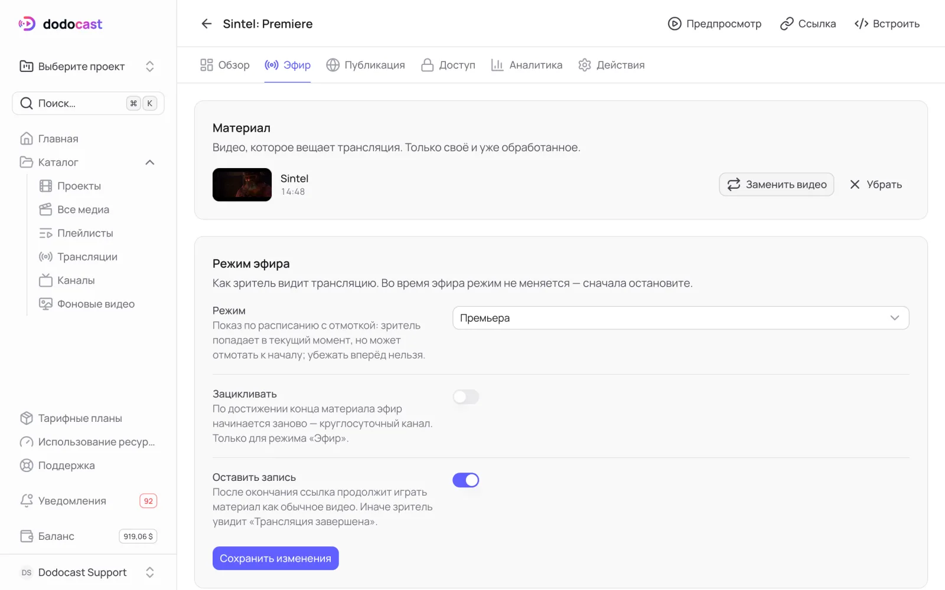The image size is (945, 590).
Task: Click the Sintel video title text
Action: [x=294, y=178]
